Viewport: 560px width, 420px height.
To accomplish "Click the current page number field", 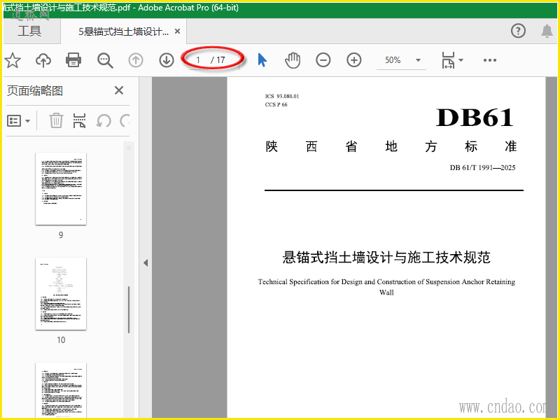I will (x=198, y=60).
